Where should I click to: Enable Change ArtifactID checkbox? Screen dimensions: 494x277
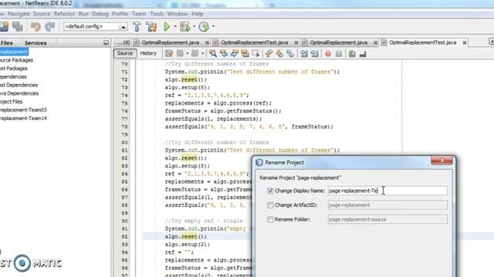point(270,205)
